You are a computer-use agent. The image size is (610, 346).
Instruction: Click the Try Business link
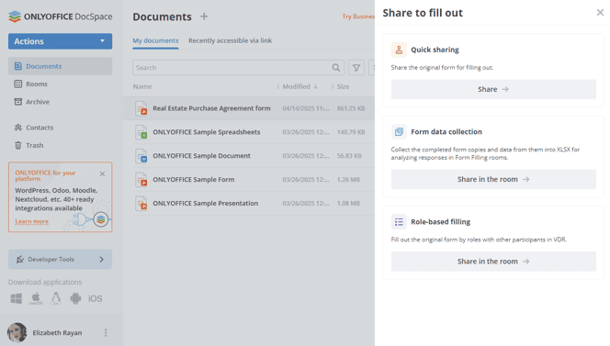click(x=358, y=17)
